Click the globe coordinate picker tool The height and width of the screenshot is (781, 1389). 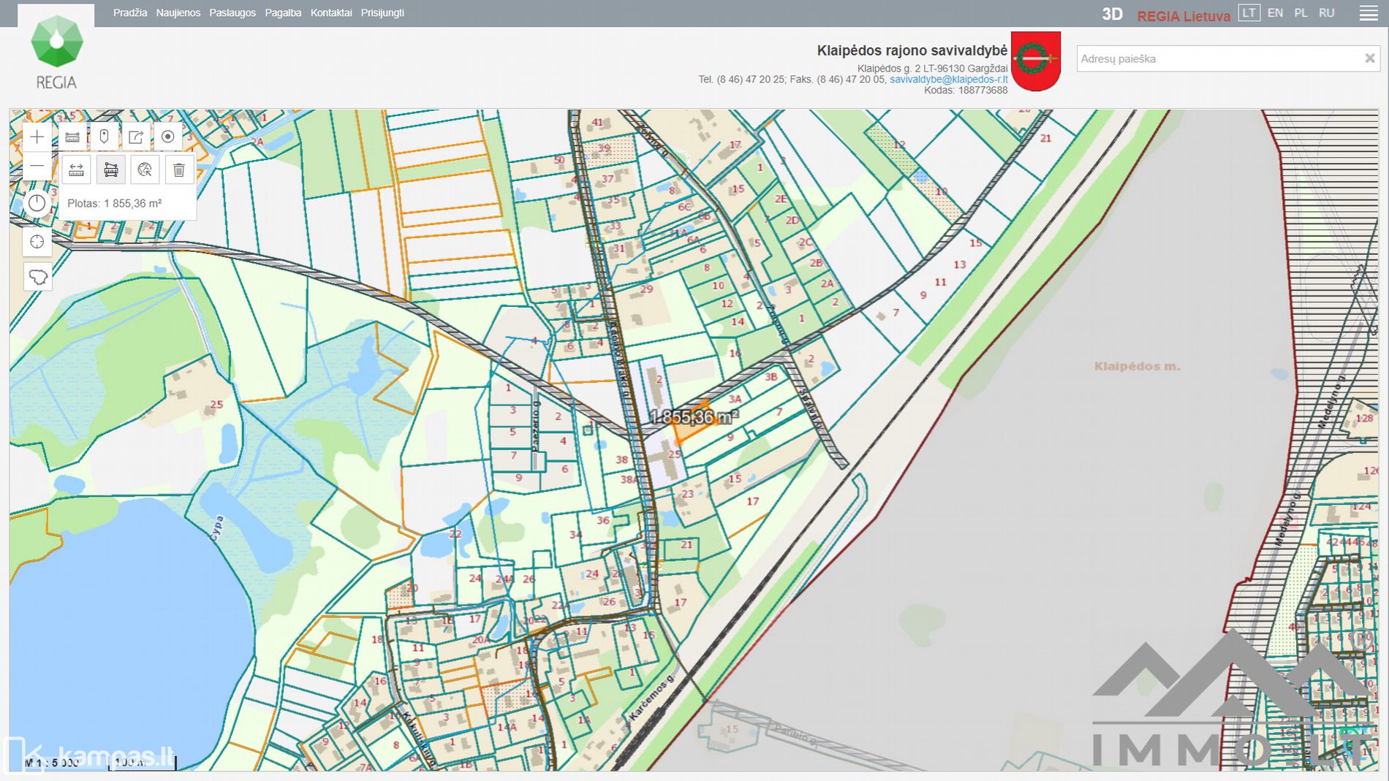[145, 170]
